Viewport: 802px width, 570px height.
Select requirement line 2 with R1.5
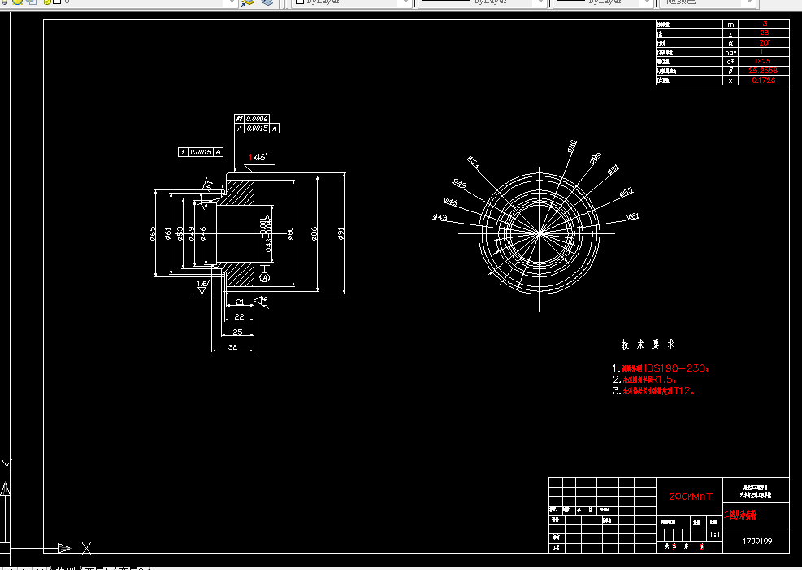644,380
